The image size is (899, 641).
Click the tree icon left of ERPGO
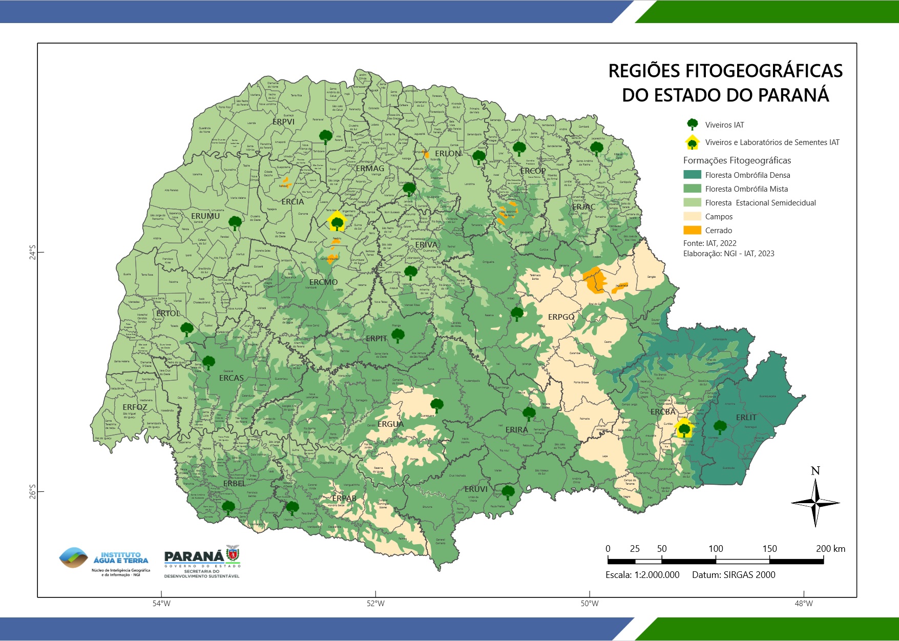pos(517,314)
